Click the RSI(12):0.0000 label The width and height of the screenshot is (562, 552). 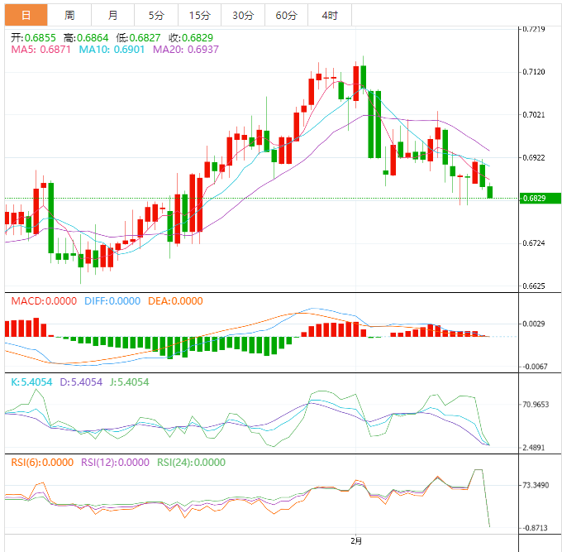click(115, 463)
